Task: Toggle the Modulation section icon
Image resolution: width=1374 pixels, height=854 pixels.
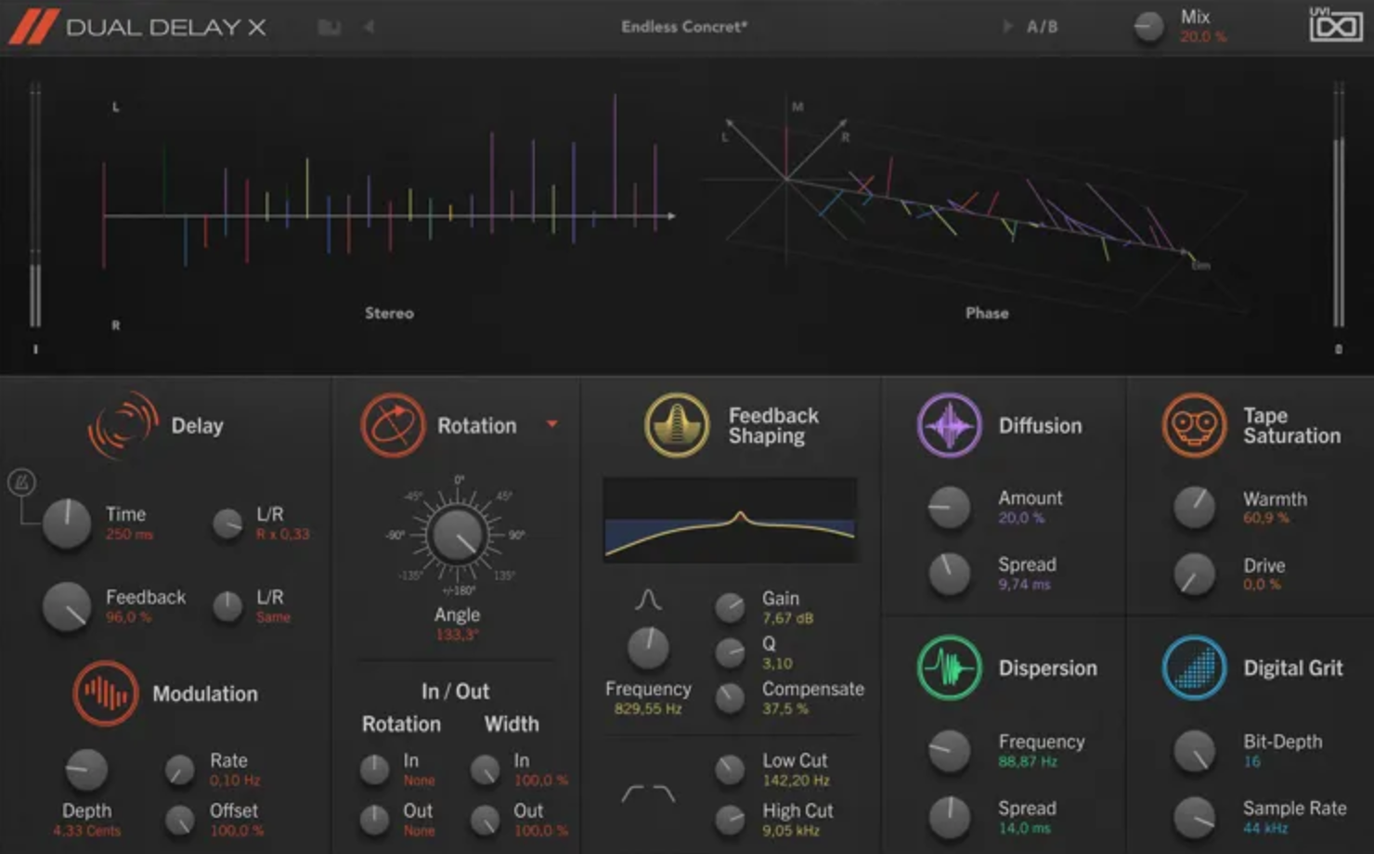Action: click(106, 693)
